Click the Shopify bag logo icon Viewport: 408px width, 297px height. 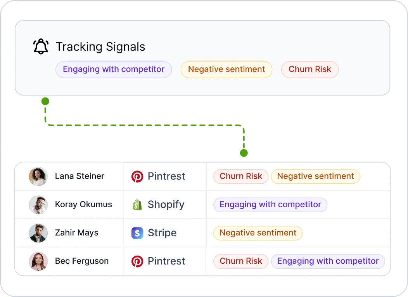[x=137, y=205]
